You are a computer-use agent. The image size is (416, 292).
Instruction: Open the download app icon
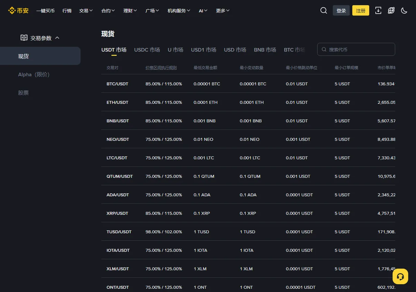point(378,10)
